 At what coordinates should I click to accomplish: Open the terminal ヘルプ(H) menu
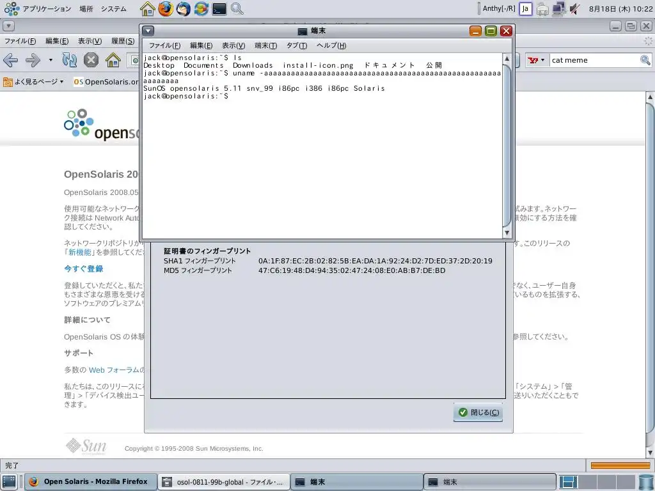[x=331, y=45]
